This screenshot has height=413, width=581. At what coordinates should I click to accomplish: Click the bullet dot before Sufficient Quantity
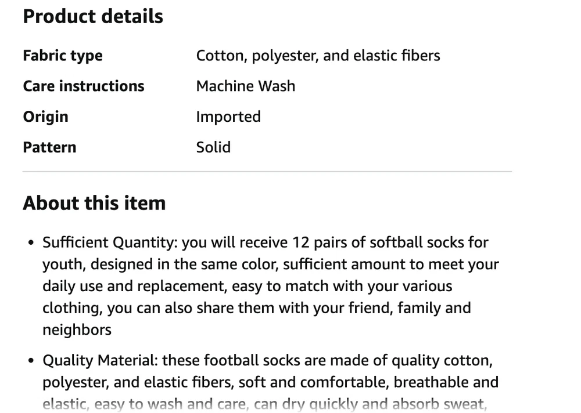click(31, 243)
